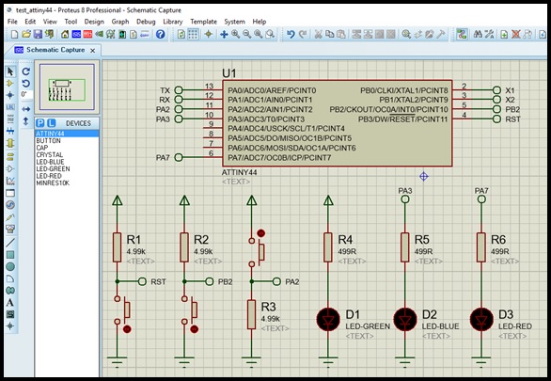Click the toggle false origin icon

(209, 34)
